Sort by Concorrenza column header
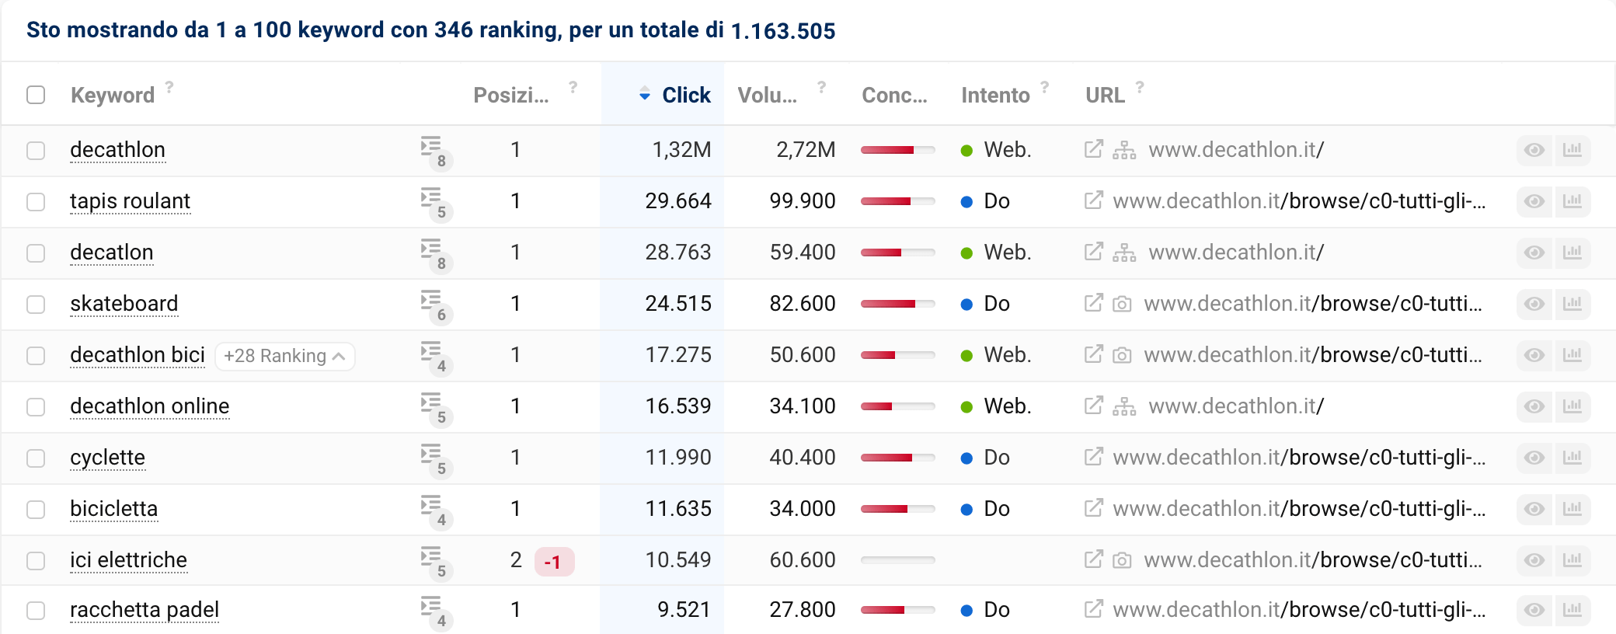 (894, 95)
